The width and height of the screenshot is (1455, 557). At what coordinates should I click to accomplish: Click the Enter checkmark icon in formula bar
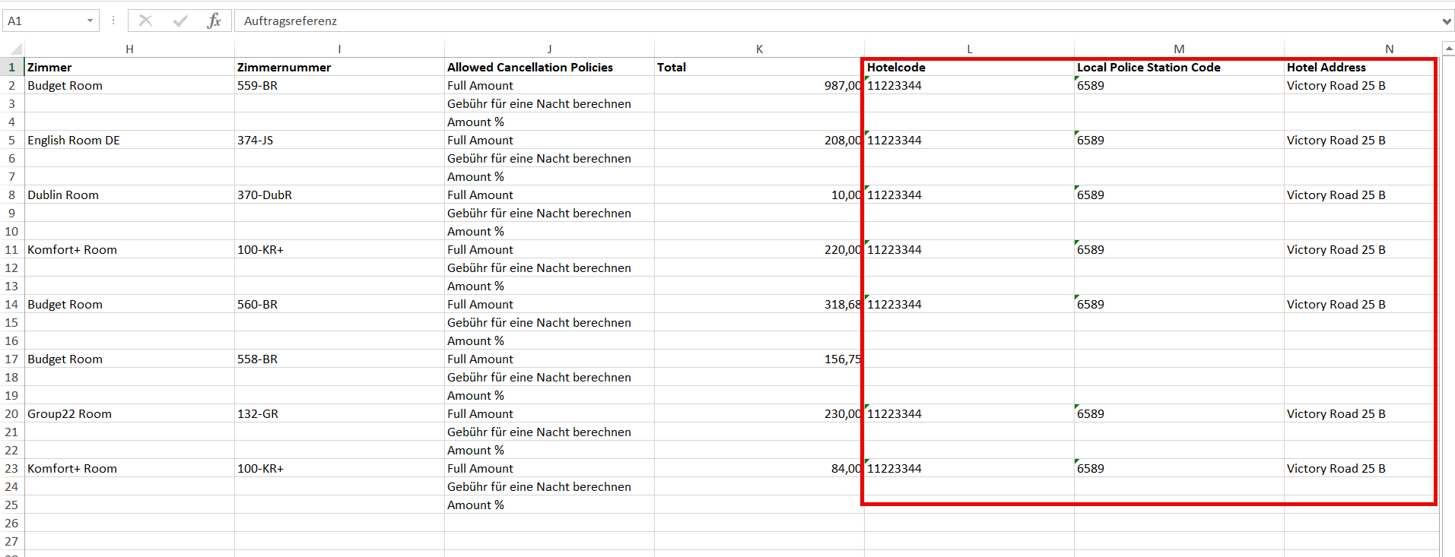[180, 21]
